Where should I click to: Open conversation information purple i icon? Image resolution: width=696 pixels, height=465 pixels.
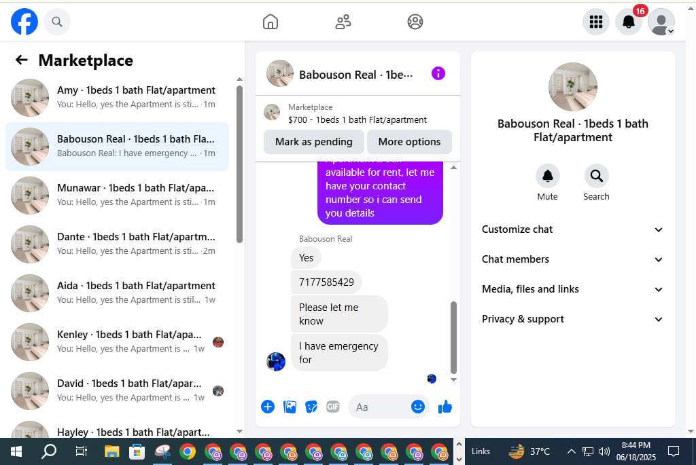[x=438, y=73]
